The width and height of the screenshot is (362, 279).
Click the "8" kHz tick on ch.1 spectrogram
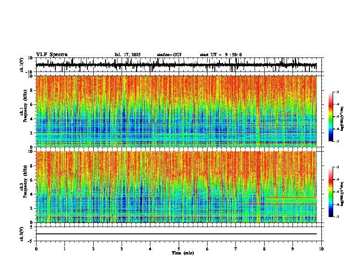(32, 90)
